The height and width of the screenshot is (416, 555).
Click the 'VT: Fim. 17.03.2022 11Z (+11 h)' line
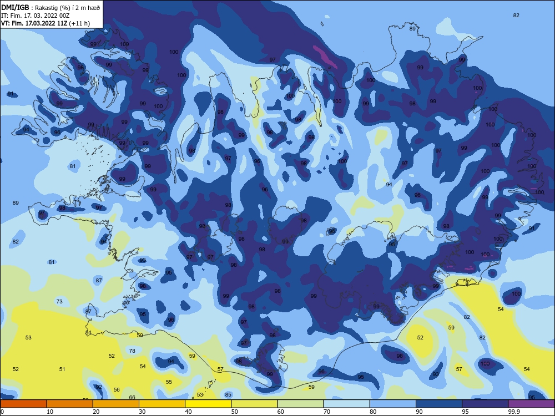pos(46,23)
